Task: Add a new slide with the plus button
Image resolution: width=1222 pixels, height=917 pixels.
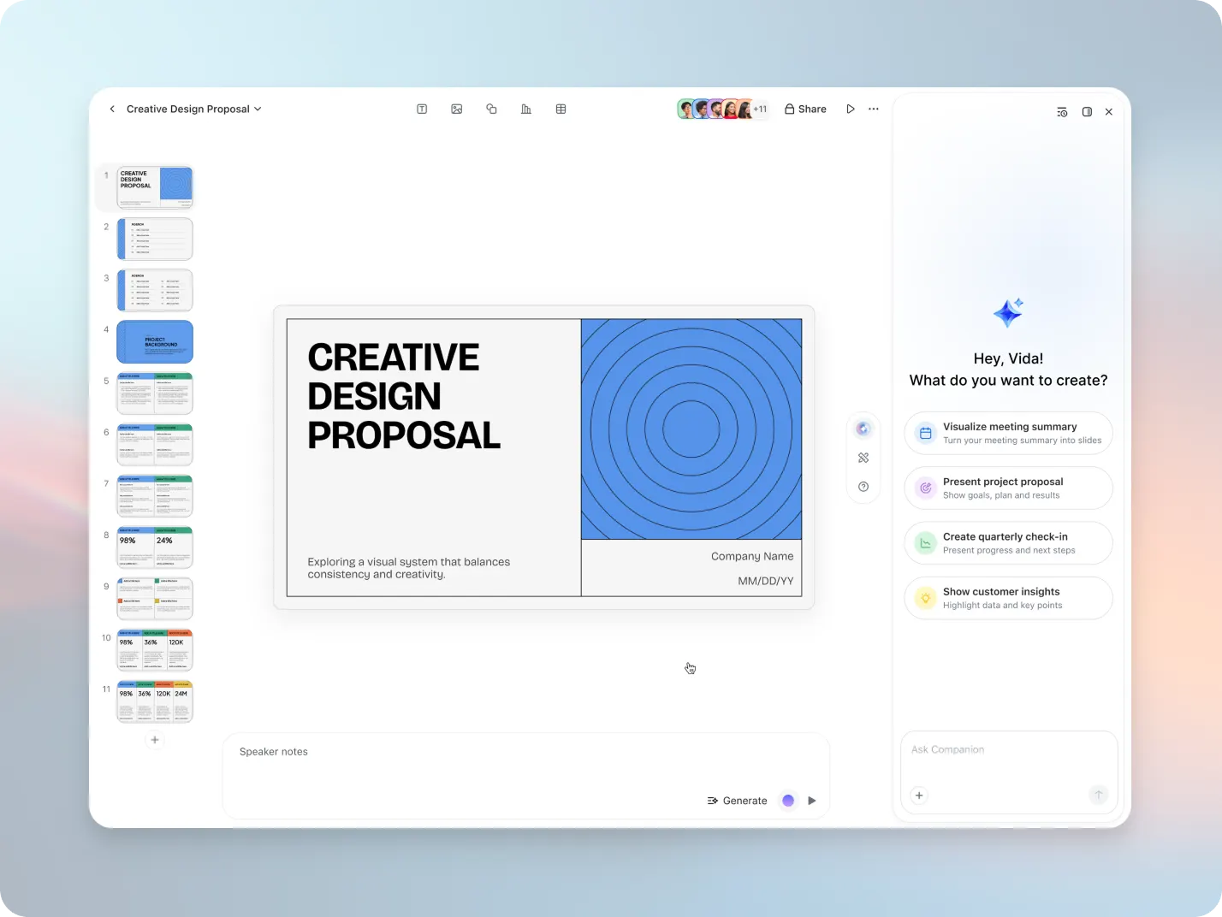Action: pos(155,740)
